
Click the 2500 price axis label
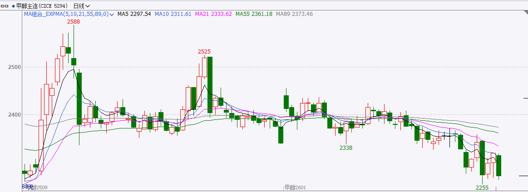14,67
